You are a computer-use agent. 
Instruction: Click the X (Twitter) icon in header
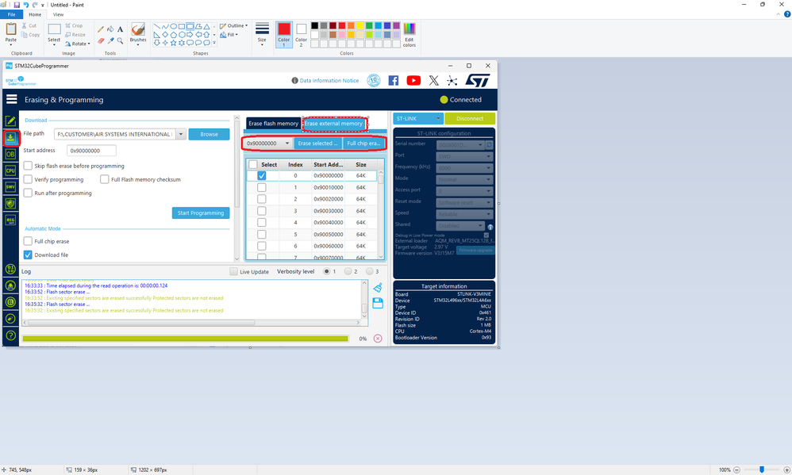[434, 81]
